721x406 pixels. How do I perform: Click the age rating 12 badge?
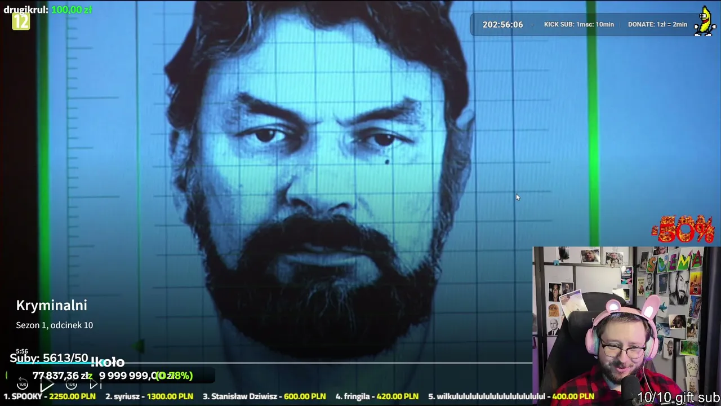(x=21, y=22)
